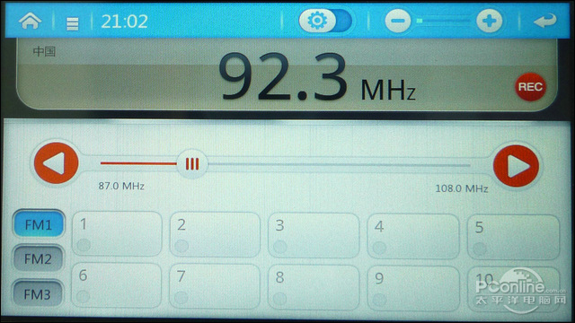
Task: Click the volume level bar
Action: (443, 21)
